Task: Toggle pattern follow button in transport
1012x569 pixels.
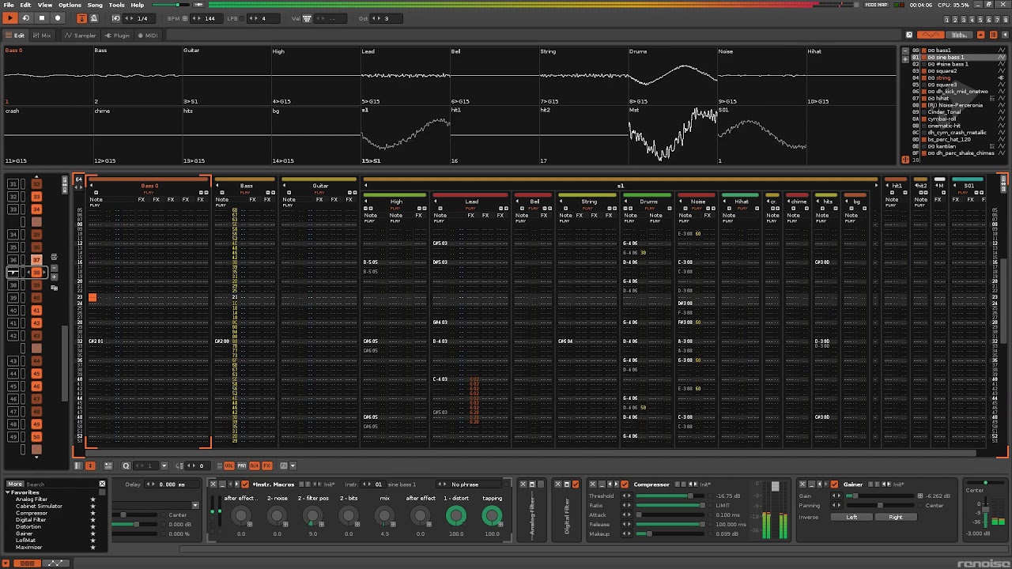Action: (x=81, y=17)
